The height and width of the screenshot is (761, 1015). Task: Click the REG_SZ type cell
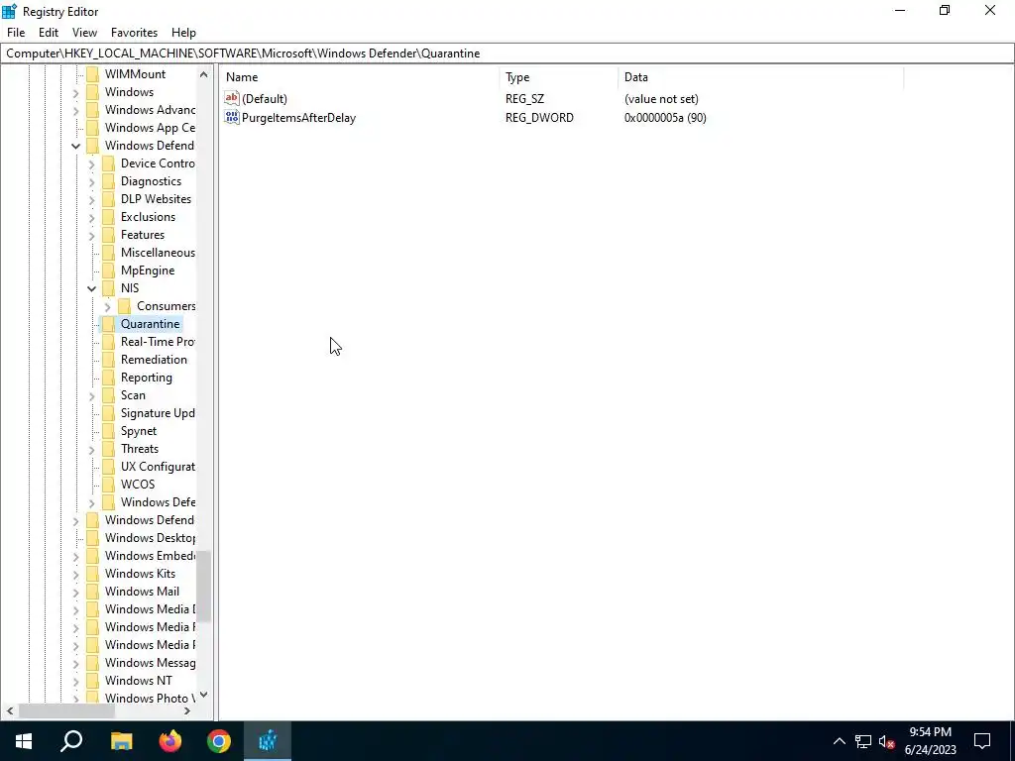click(524, 99)
